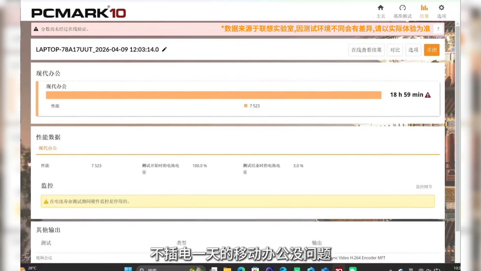Screen dimensions: 481x271
Task: Click the 监控 heading
Action: click(x=47, y=186)
